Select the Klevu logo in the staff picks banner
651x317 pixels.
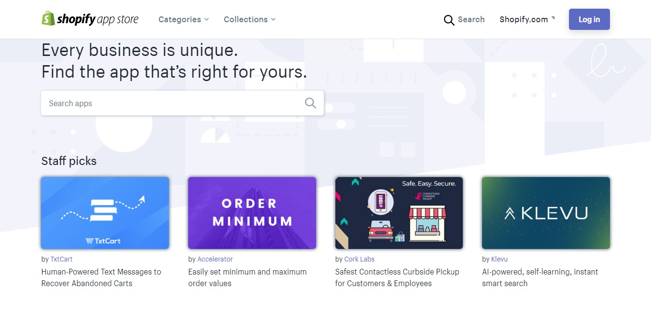tap(545, 212)
